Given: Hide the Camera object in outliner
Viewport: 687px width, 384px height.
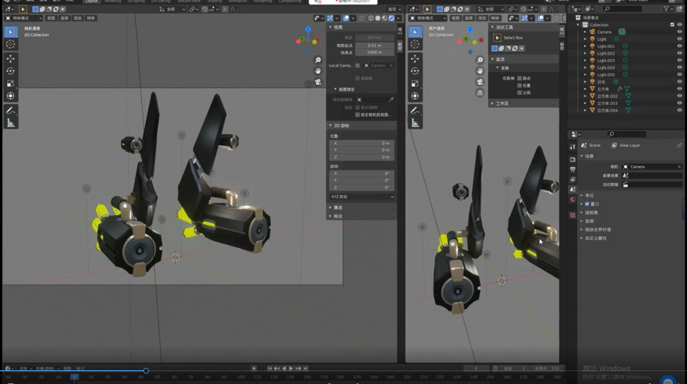Looking at the screenshot, I should point(680,32).
